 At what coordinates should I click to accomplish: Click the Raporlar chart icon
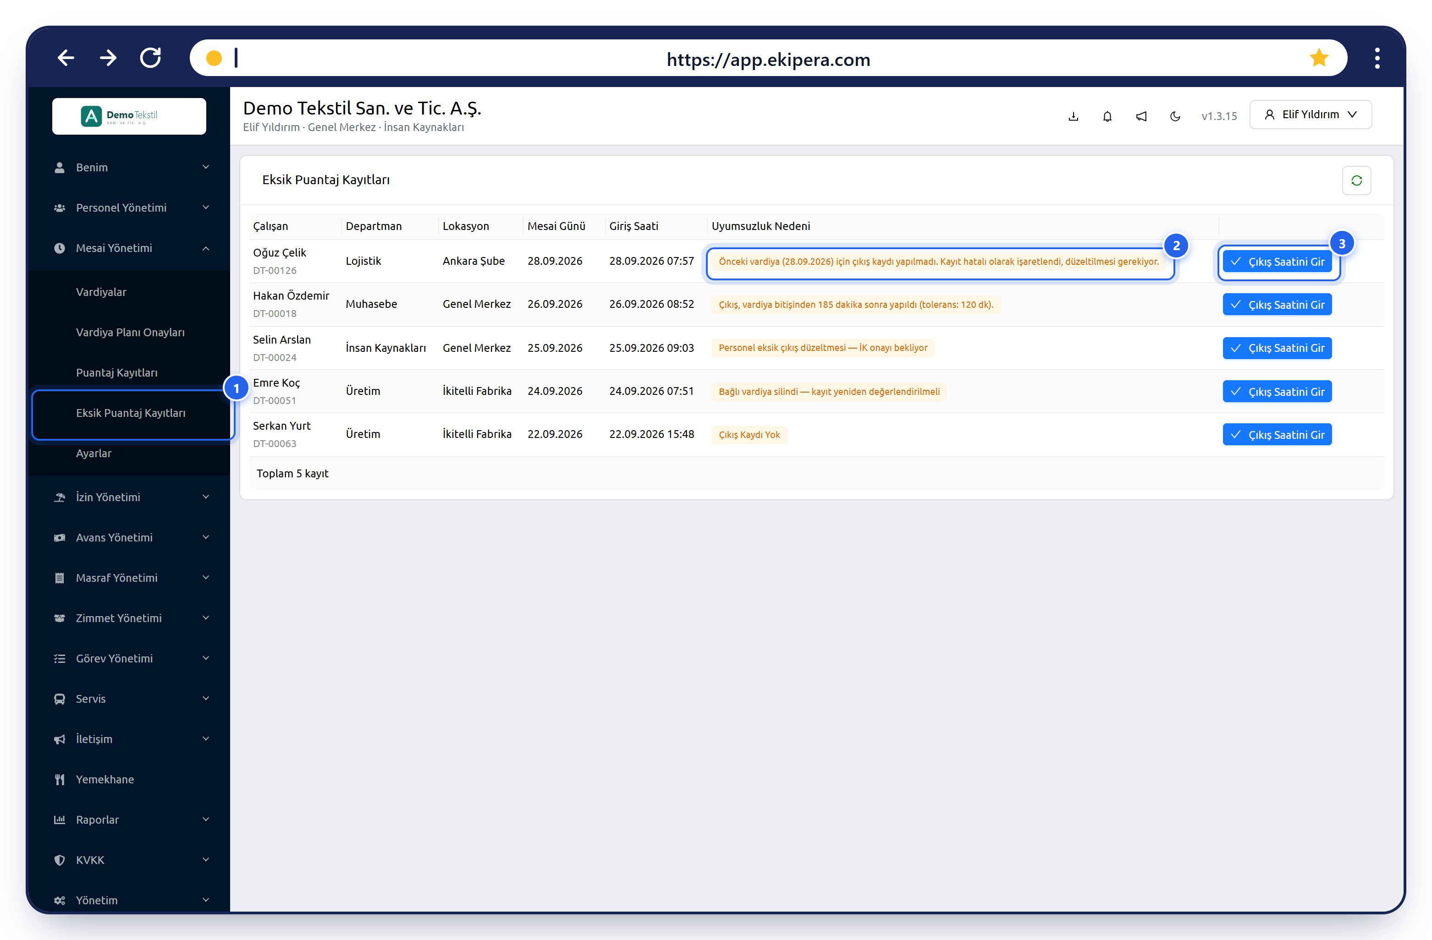60,819
